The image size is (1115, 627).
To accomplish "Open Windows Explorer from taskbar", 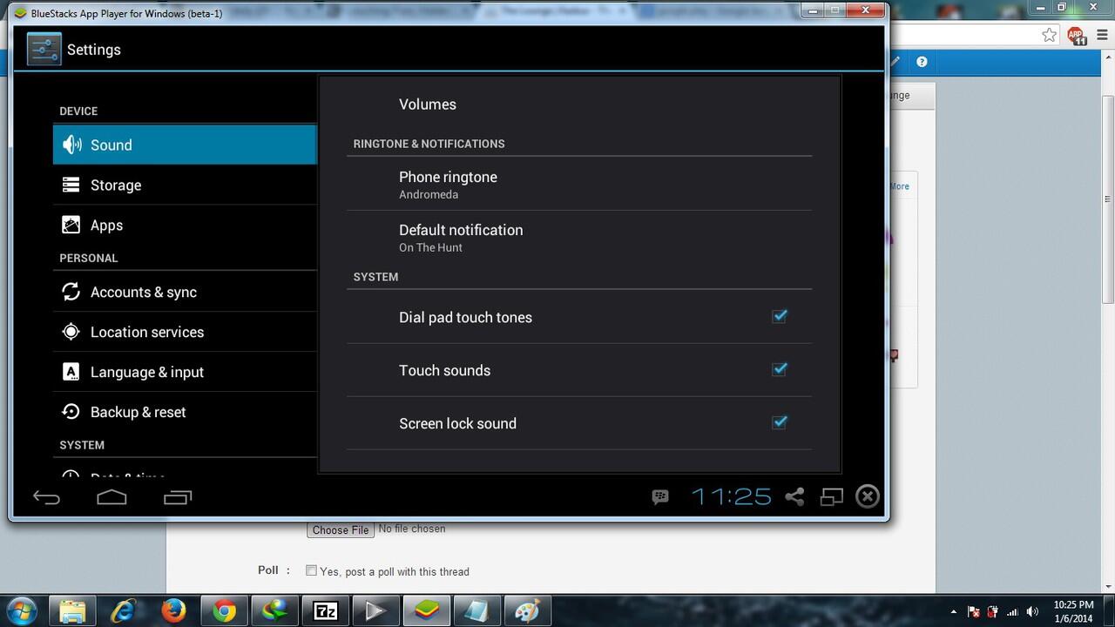I will 72,611.
